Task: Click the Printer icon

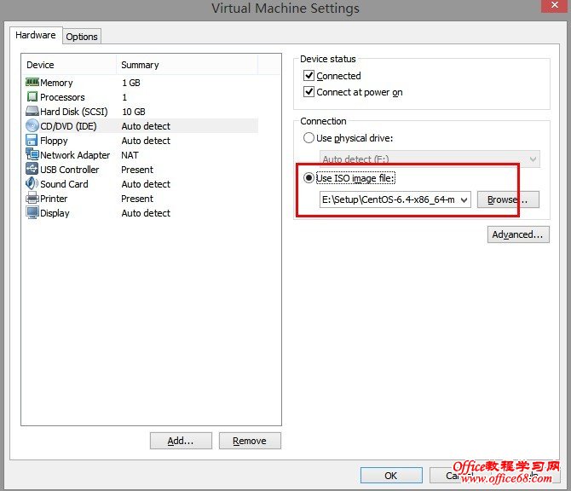Action: coord(32,198)
